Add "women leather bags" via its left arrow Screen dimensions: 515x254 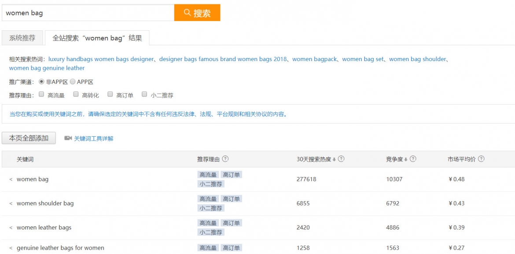(11, 228)
